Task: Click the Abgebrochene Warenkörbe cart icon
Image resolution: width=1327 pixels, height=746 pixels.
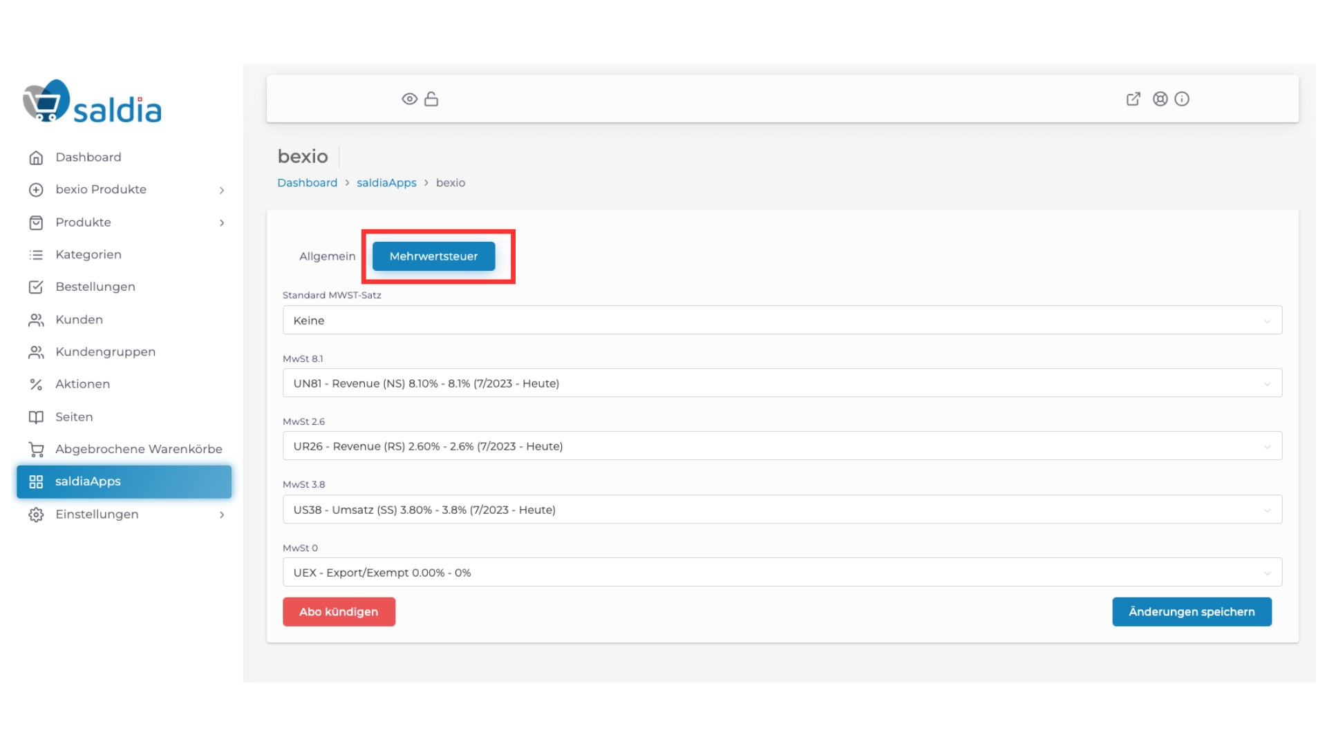Action: pyautogui.click(x=36, y=450)
